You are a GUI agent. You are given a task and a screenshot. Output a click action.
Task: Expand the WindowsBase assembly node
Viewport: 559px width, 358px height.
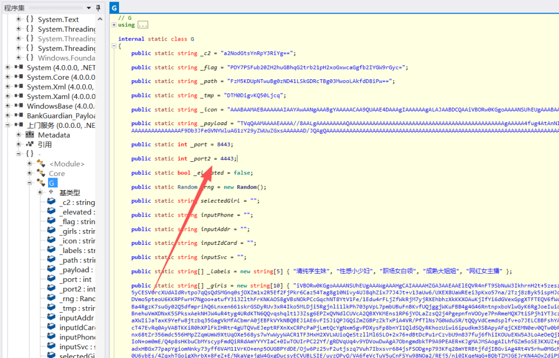[8, 105]
